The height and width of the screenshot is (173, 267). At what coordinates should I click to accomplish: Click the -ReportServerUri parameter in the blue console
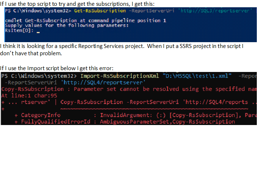152,11
